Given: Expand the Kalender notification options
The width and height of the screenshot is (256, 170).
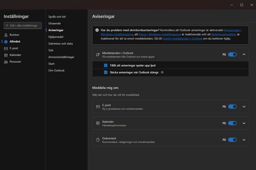Looking at the screenshot, I should (244, 123).
